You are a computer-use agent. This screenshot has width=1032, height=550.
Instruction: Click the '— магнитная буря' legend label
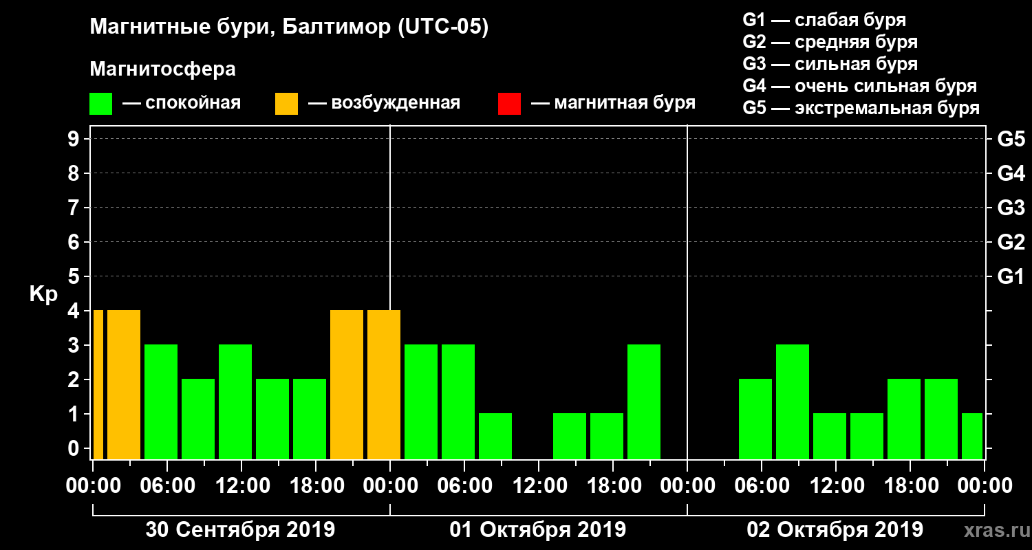click(614, 103)
